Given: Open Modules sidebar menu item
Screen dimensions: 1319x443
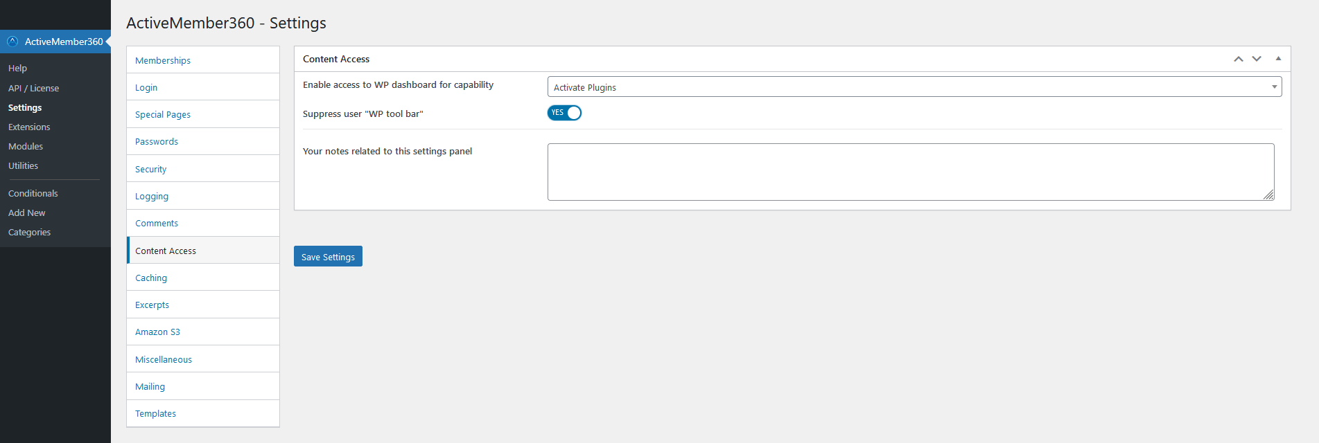Looking at the screenshot, I should [55, 146].
